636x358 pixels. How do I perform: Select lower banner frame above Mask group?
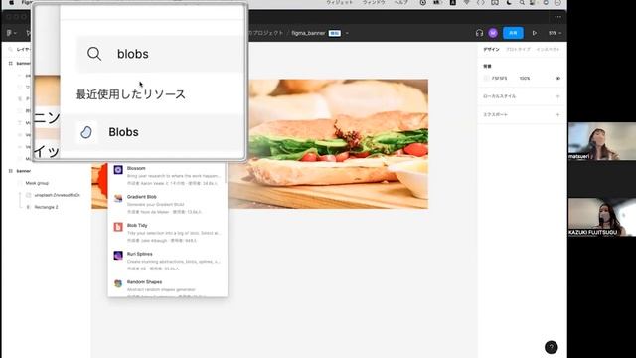tap(24, 171)
